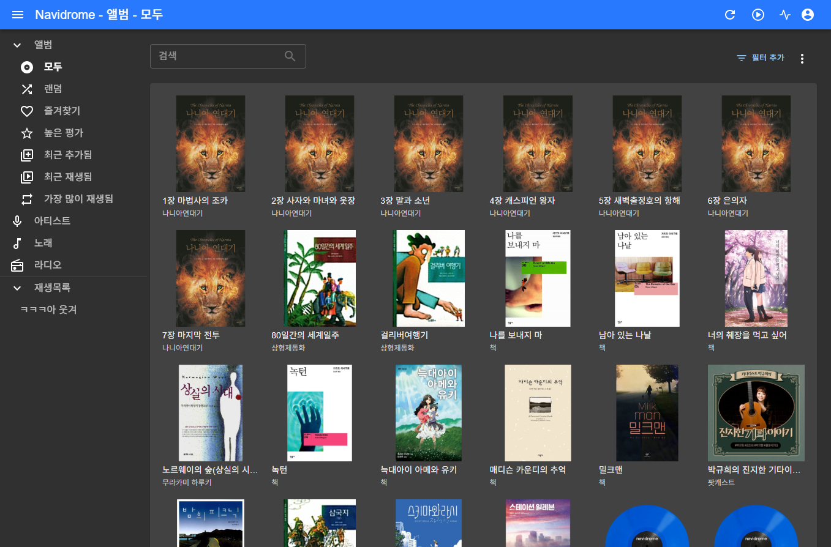The image size is (831, 547).
Task: Click the hamburger menu icon
Action: coord(18,15)
